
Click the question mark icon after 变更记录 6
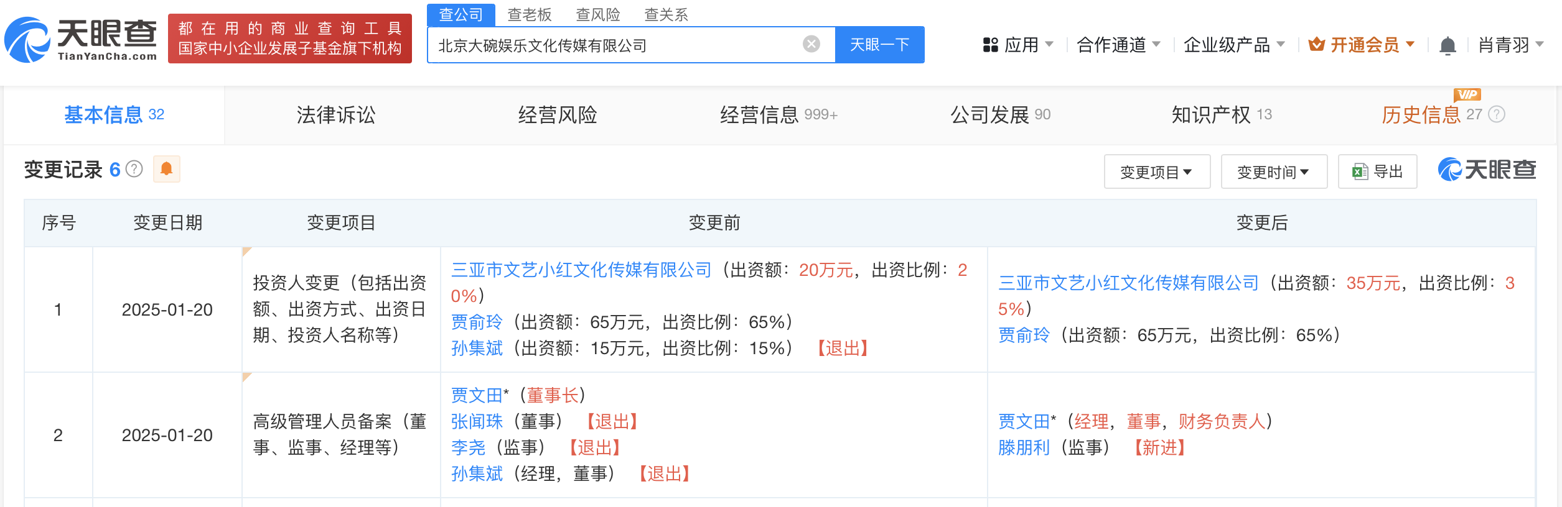click(134, 168)
